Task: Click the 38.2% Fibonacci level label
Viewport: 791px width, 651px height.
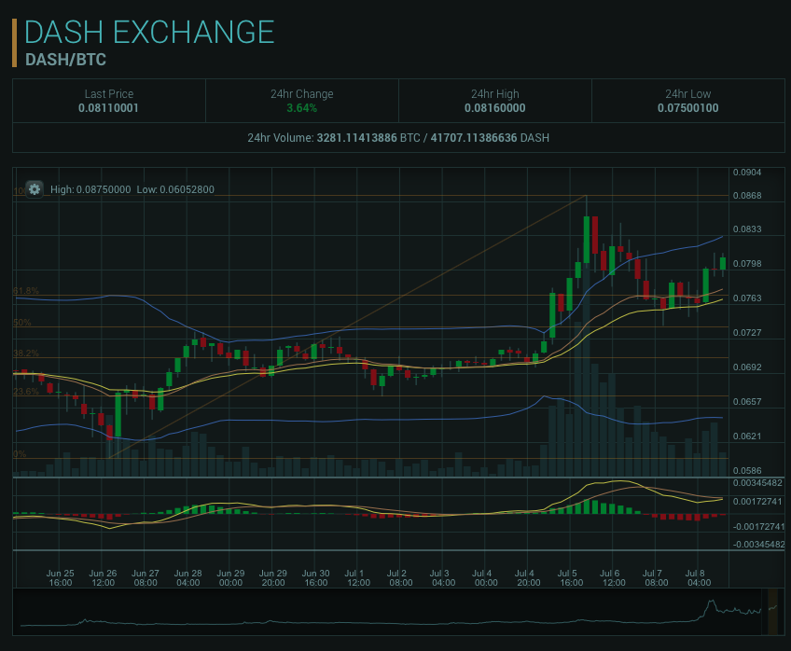Action: [26, 353]
